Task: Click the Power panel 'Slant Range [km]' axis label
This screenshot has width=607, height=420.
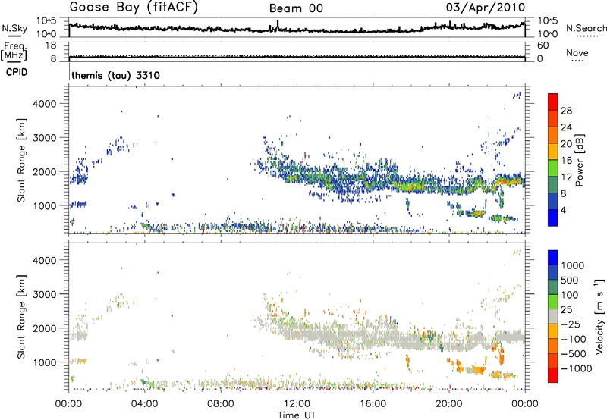Action: tap(21, 160)
